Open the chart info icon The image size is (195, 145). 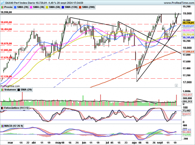point(176,85)
